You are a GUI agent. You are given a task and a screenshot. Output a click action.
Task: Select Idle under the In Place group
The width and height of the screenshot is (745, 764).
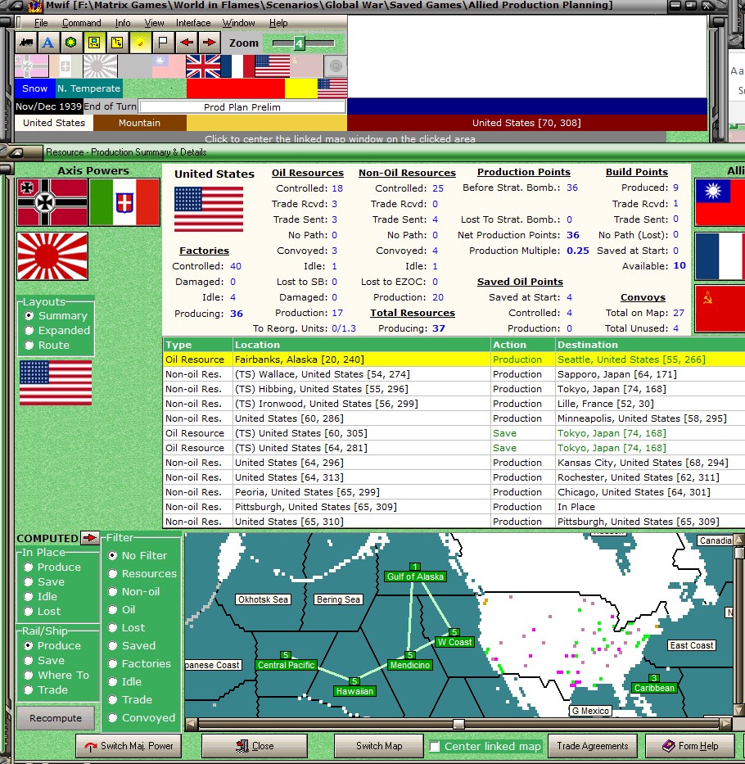coord(29,596)
